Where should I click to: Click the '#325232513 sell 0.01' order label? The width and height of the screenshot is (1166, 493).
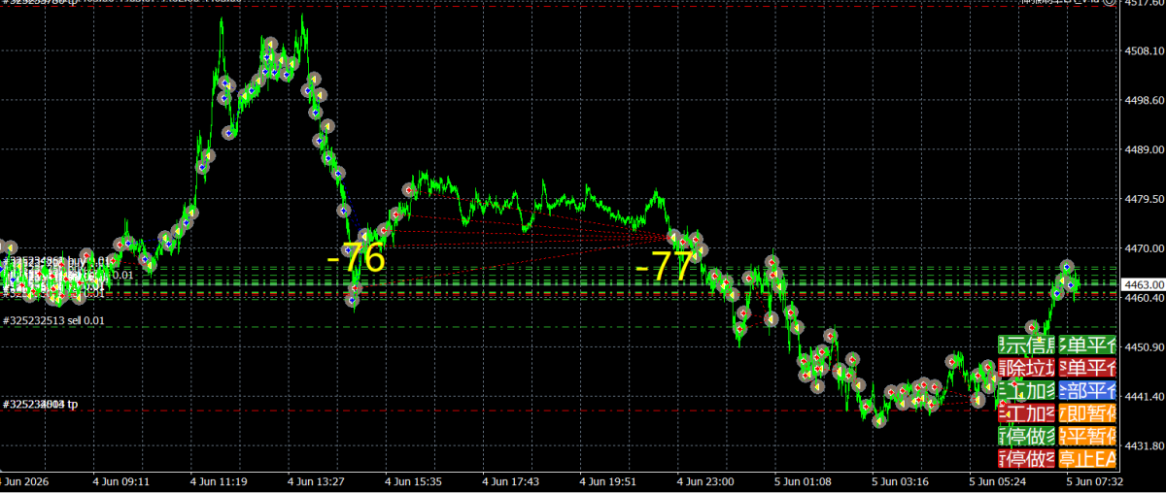coord(53,320)
